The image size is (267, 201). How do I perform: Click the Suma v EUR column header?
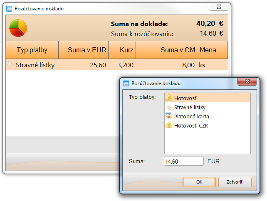[83, 50]
